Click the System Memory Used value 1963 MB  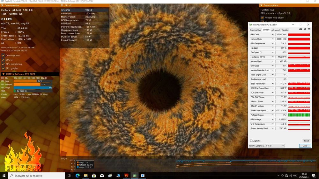click(281, 128)
